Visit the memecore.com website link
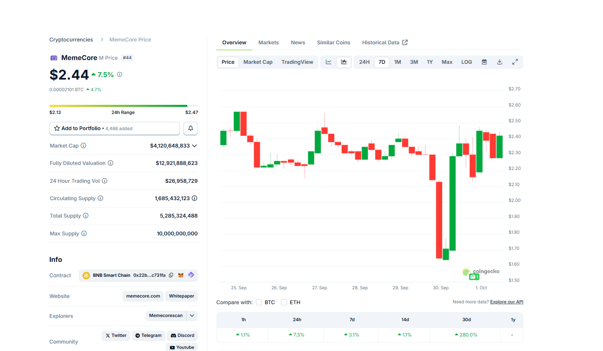The width and height of the screenshot is (603, 351). 143,296
